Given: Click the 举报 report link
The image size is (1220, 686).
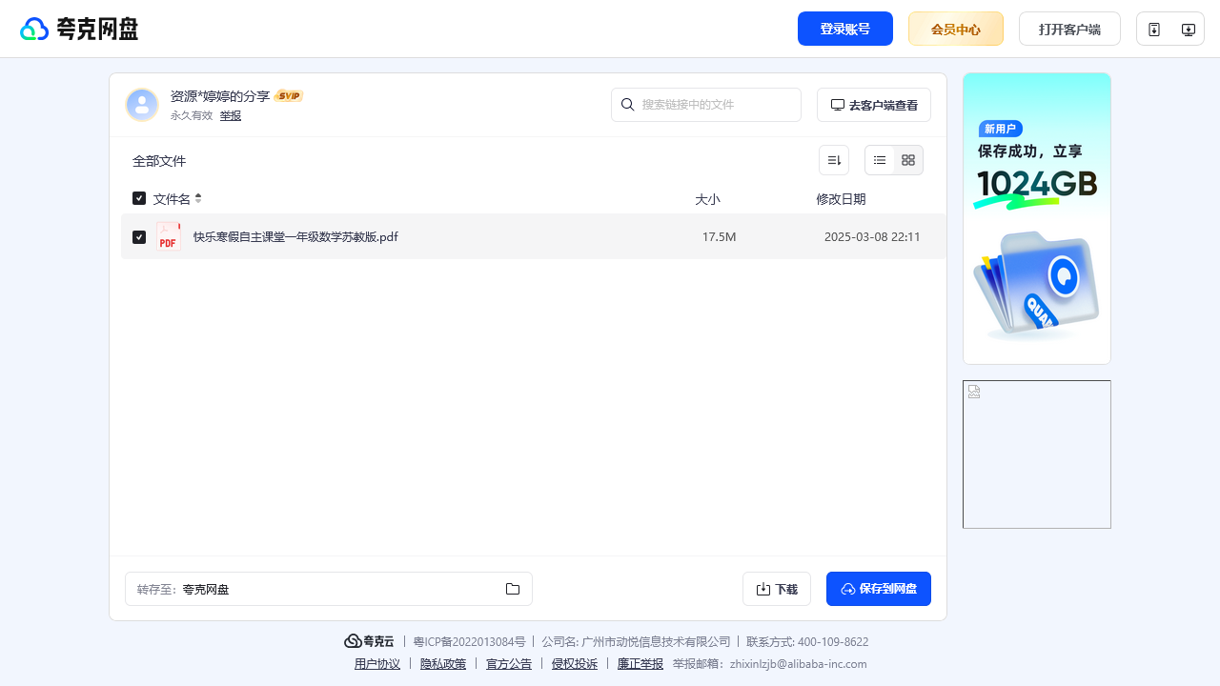Looking at the screenshot, I should [x=231, y=115].
